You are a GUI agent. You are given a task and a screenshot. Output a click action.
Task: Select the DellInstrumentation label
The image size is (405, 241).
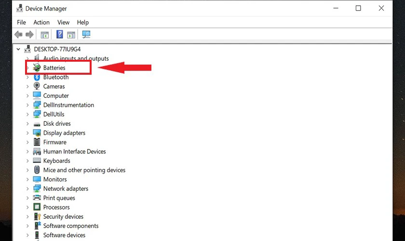(x=68, y=105)
